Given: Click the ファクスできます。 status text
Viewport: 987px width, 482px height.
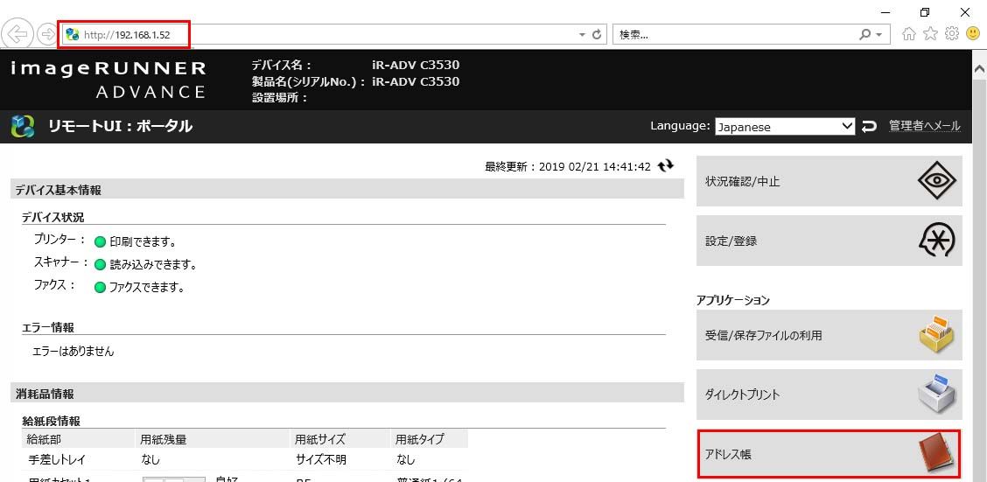Looking at the screenshot, I should [x=147, y=288].
